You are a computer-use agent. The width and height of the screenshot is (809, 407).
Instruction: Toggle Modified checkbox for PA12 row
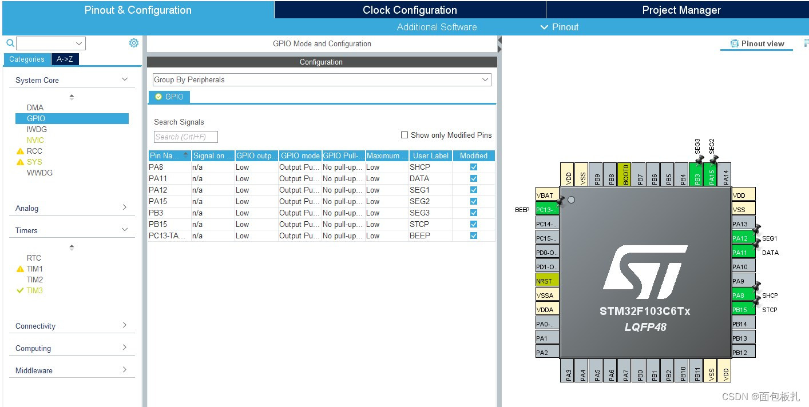click(x=474, y=190)
